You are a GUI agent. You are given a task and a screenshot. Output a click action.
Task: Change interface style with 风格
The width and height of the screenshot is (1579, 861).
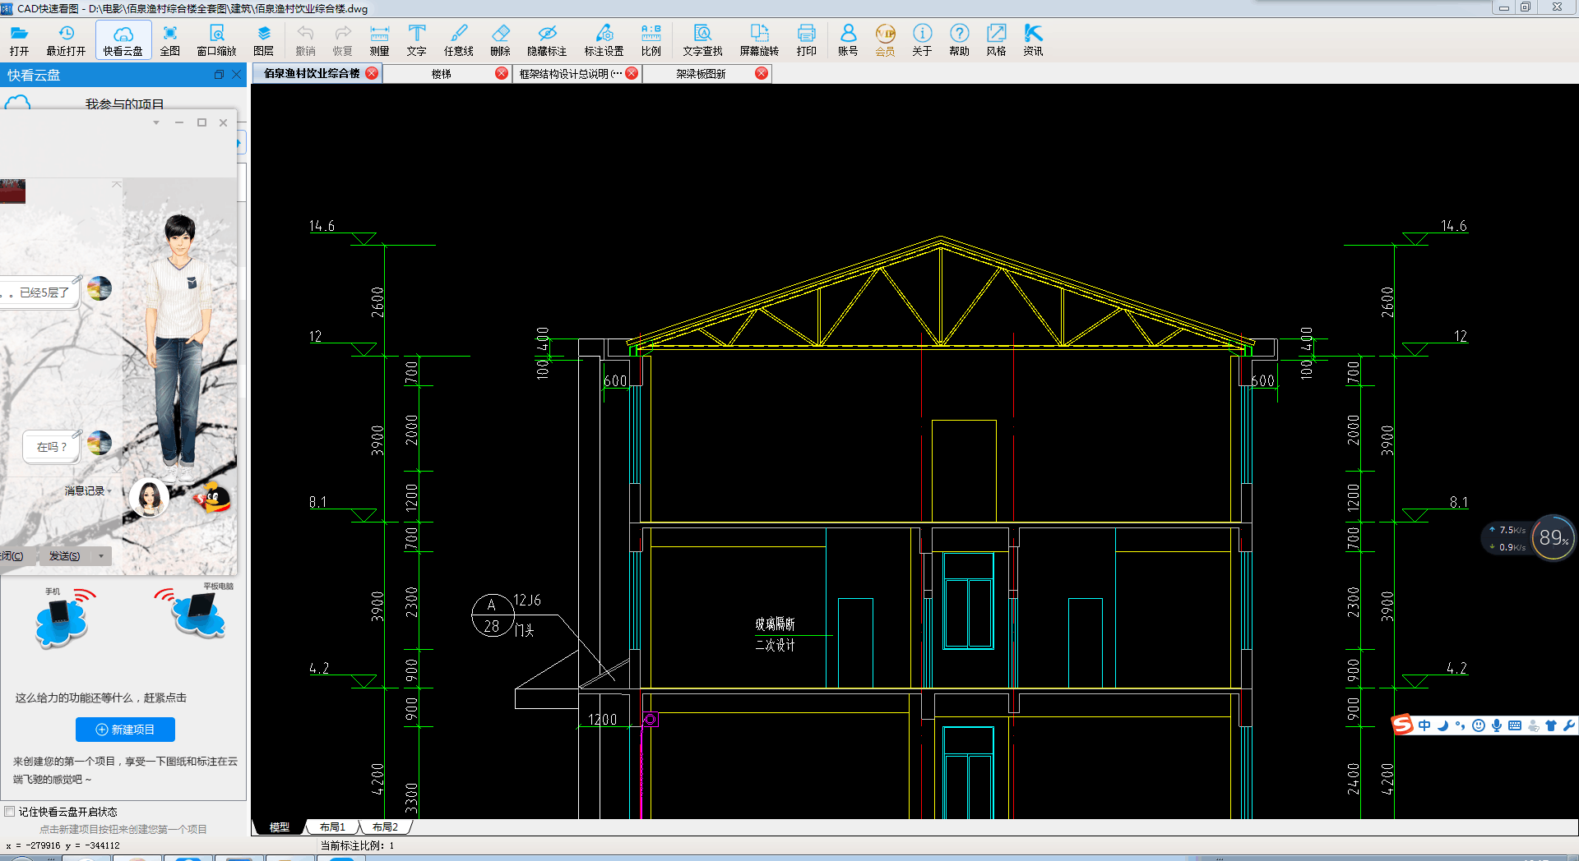click(x=996, y=39)
